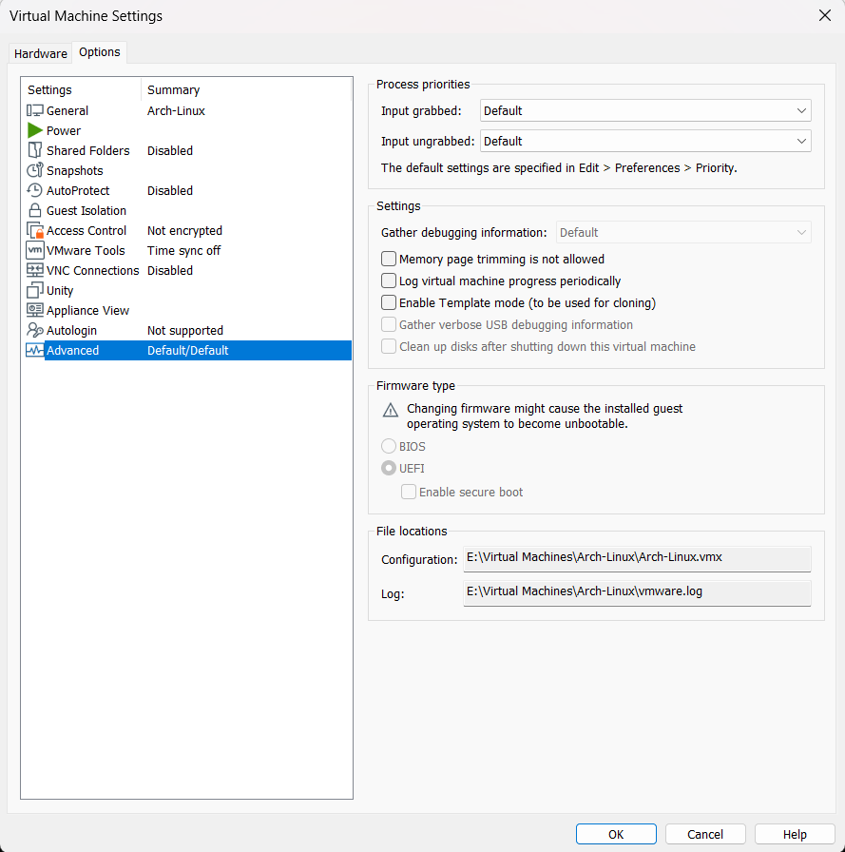Click the VMware Tools vm icon
845x852 pixels.
(35, 250)
